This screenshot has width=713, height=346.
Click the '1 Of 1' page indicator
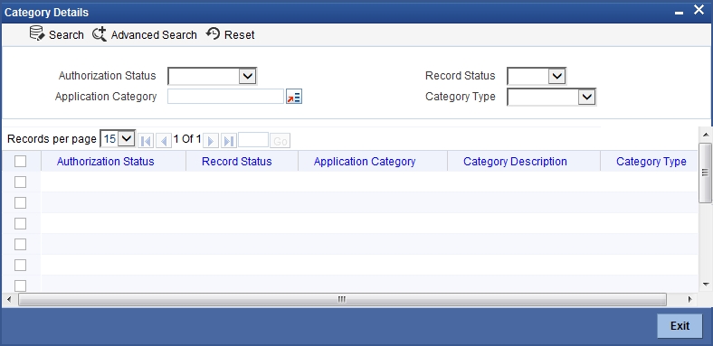point(187,139)
